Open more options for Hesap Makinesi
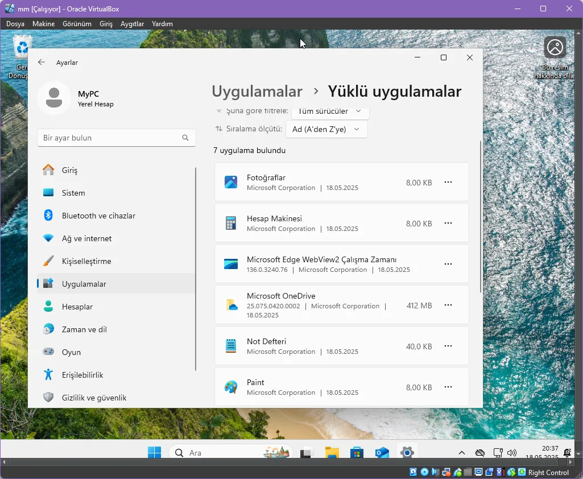This screenshot has width=583, height=479. [x=448, y=223]
